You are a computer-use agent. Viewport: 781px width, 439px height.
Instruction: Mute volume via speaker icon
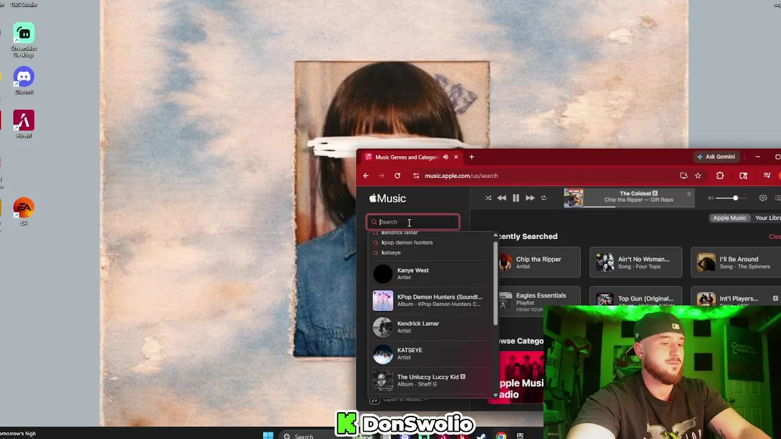pyautogui.click(x=710, y=198)
